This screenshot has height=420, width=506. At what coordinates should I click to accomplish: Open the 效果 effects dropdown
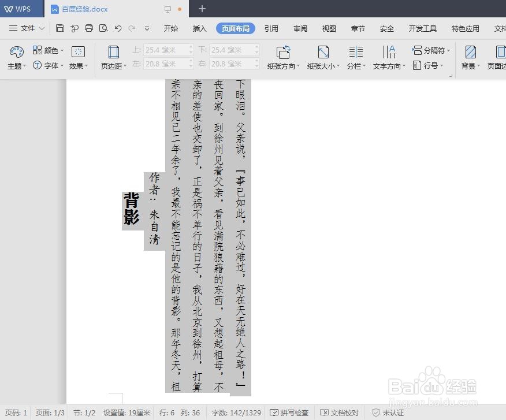(78, 58)
